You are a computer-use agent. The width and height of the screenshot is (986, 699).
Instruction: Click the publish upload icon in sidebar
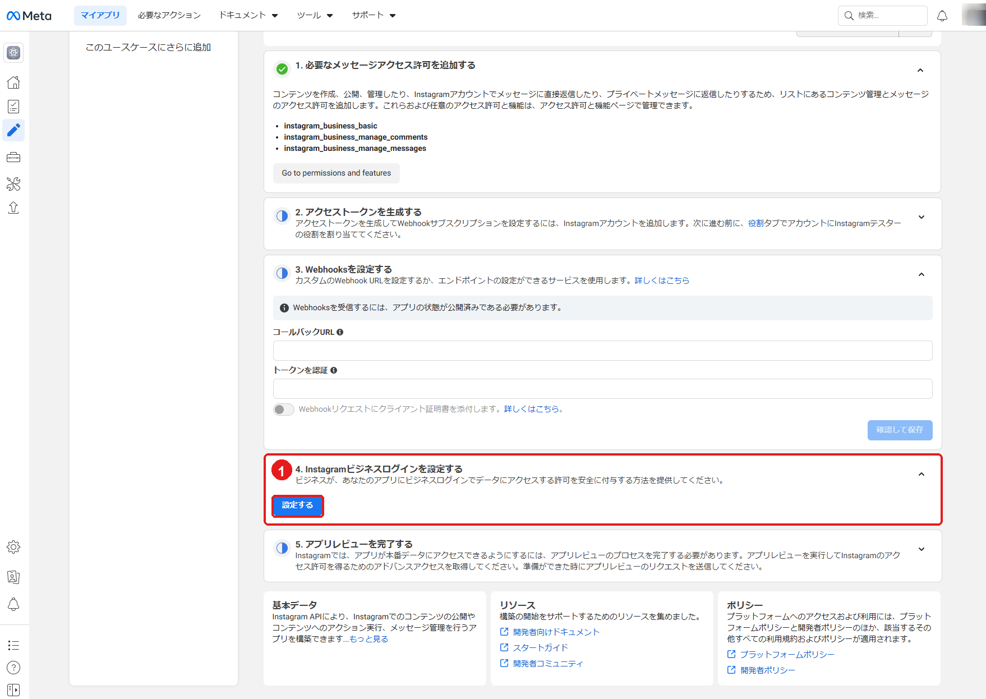tap(13, 208)
